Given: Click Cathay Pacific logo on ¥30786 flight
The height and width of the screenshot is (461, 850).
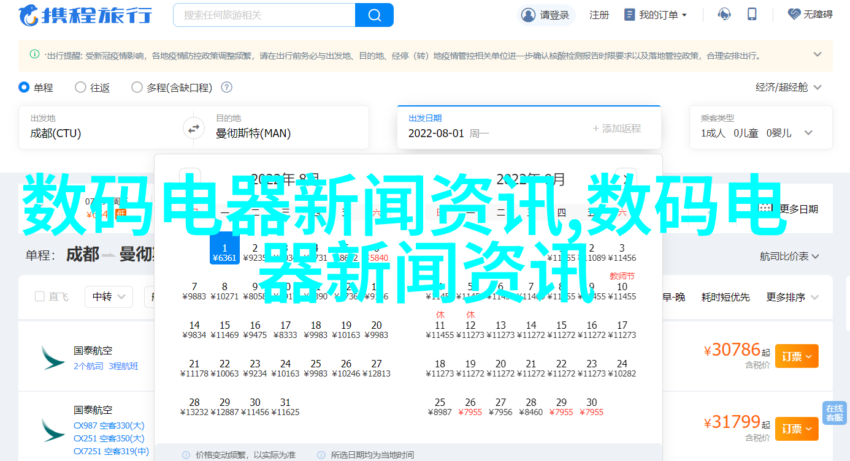Looking at the screenshot, I should pyautogui.click(x=53, y=358).
